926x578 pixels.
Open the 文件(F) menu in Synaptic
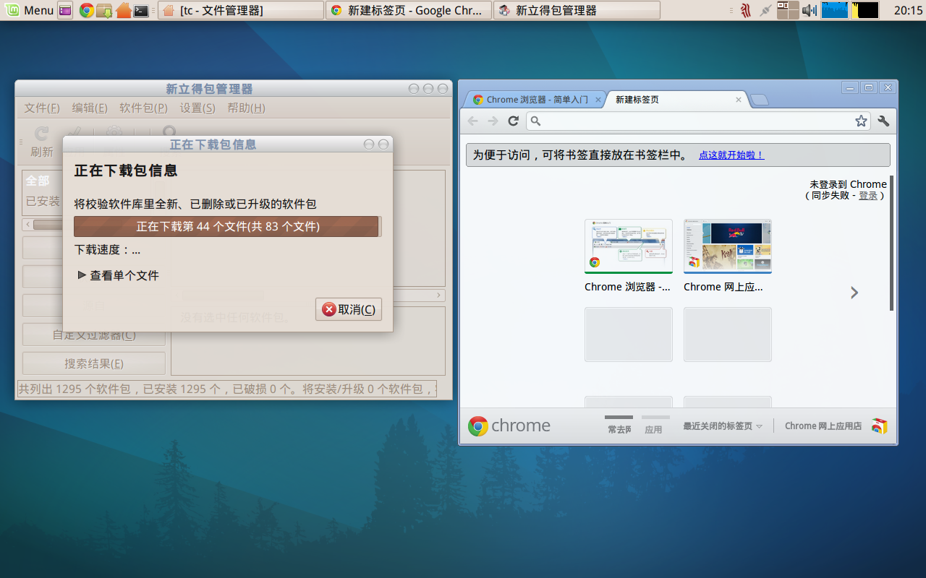[x=42, y=108]
